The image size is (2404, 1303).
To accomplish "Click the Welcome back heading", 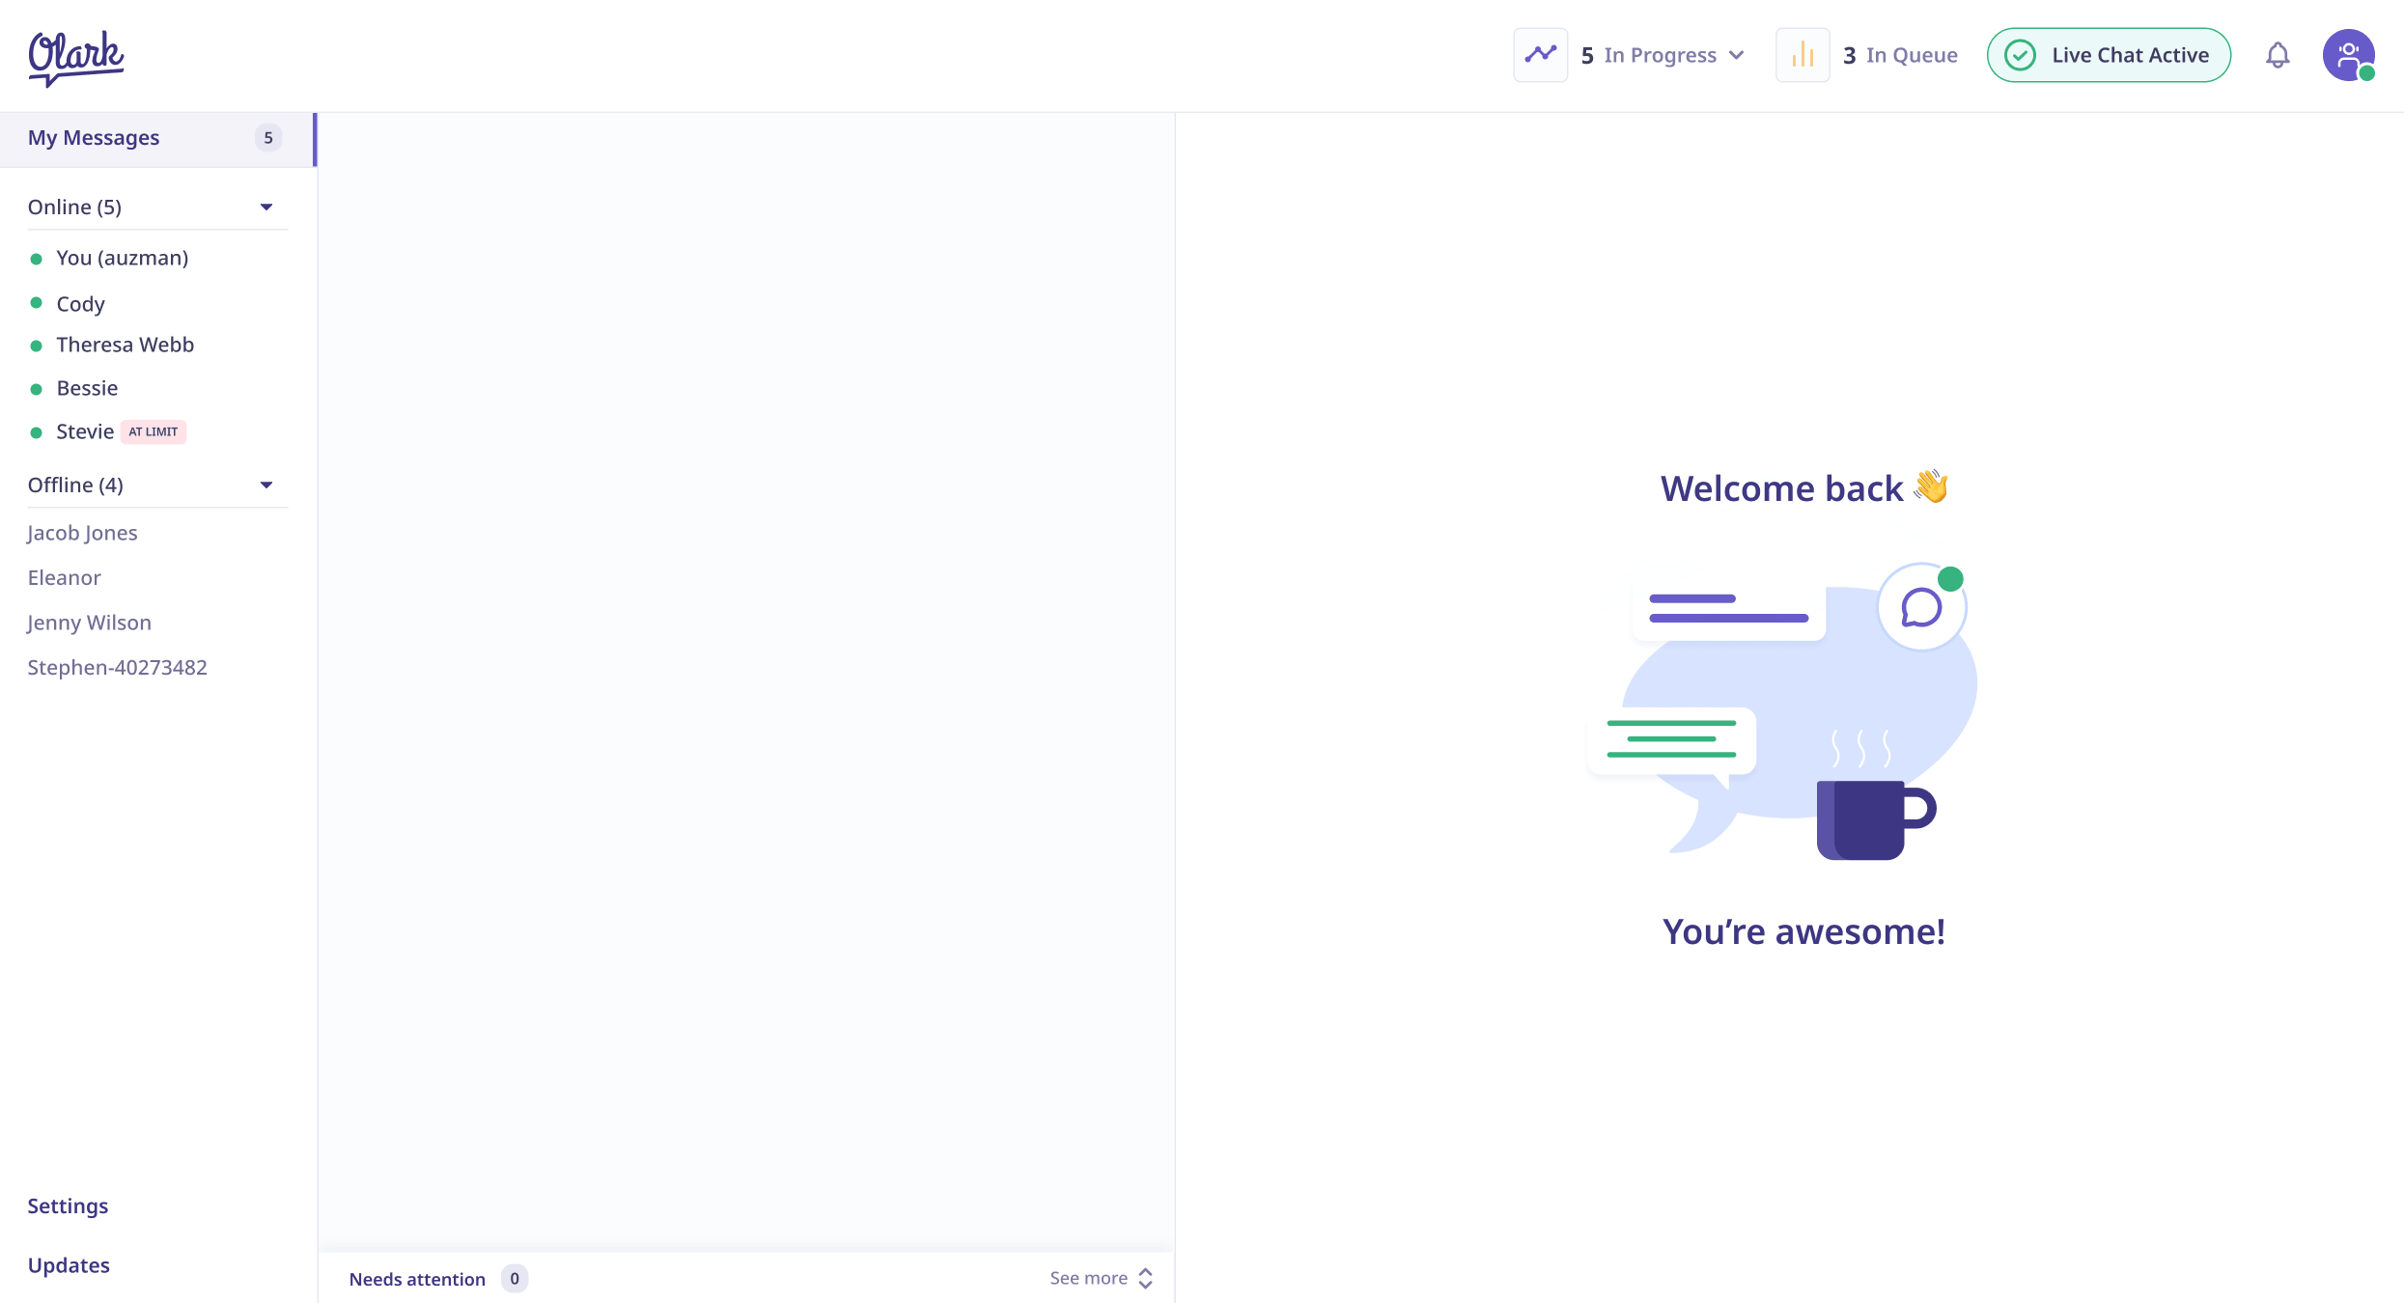I will pos(1803,488).
